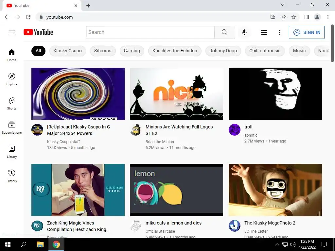335x251 pixels.
Task: Open Official Staircase channel avatar
Action: coord(136,226)
